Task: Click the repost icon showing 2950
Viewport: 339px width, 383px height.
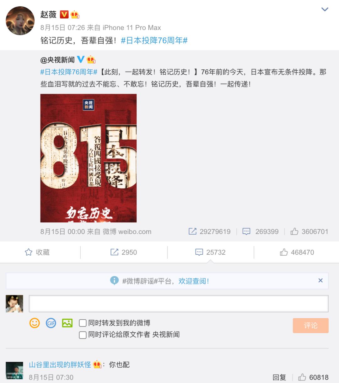Action: click(124, 252)
